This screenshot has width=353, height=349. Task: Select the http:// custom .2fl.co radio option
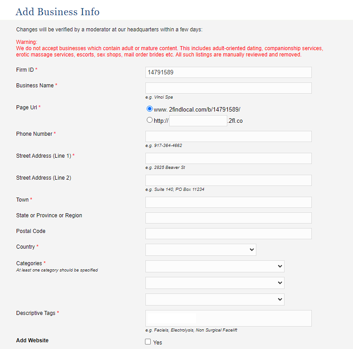[x=149, y=120]
